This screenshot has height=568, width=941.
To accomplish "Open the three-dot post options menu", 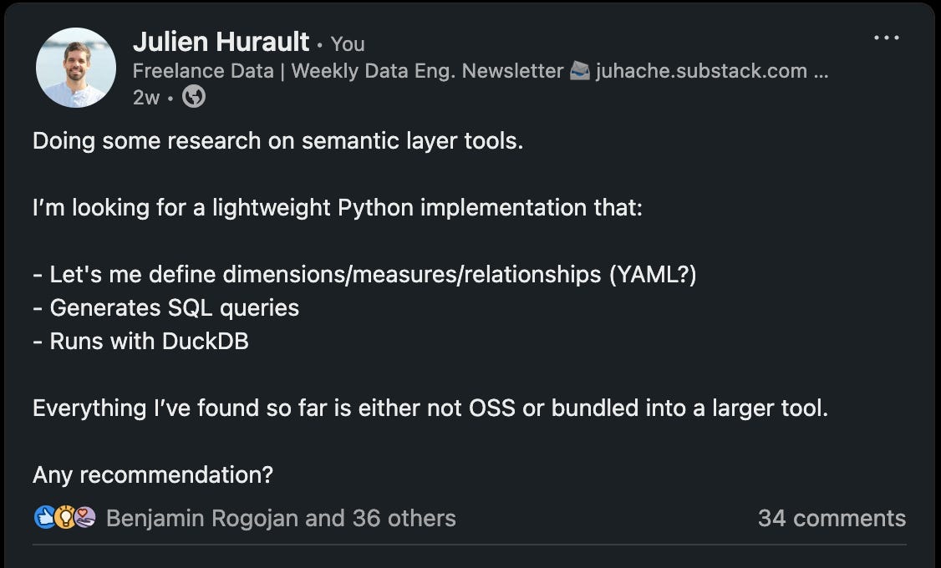I will point(886,38).
